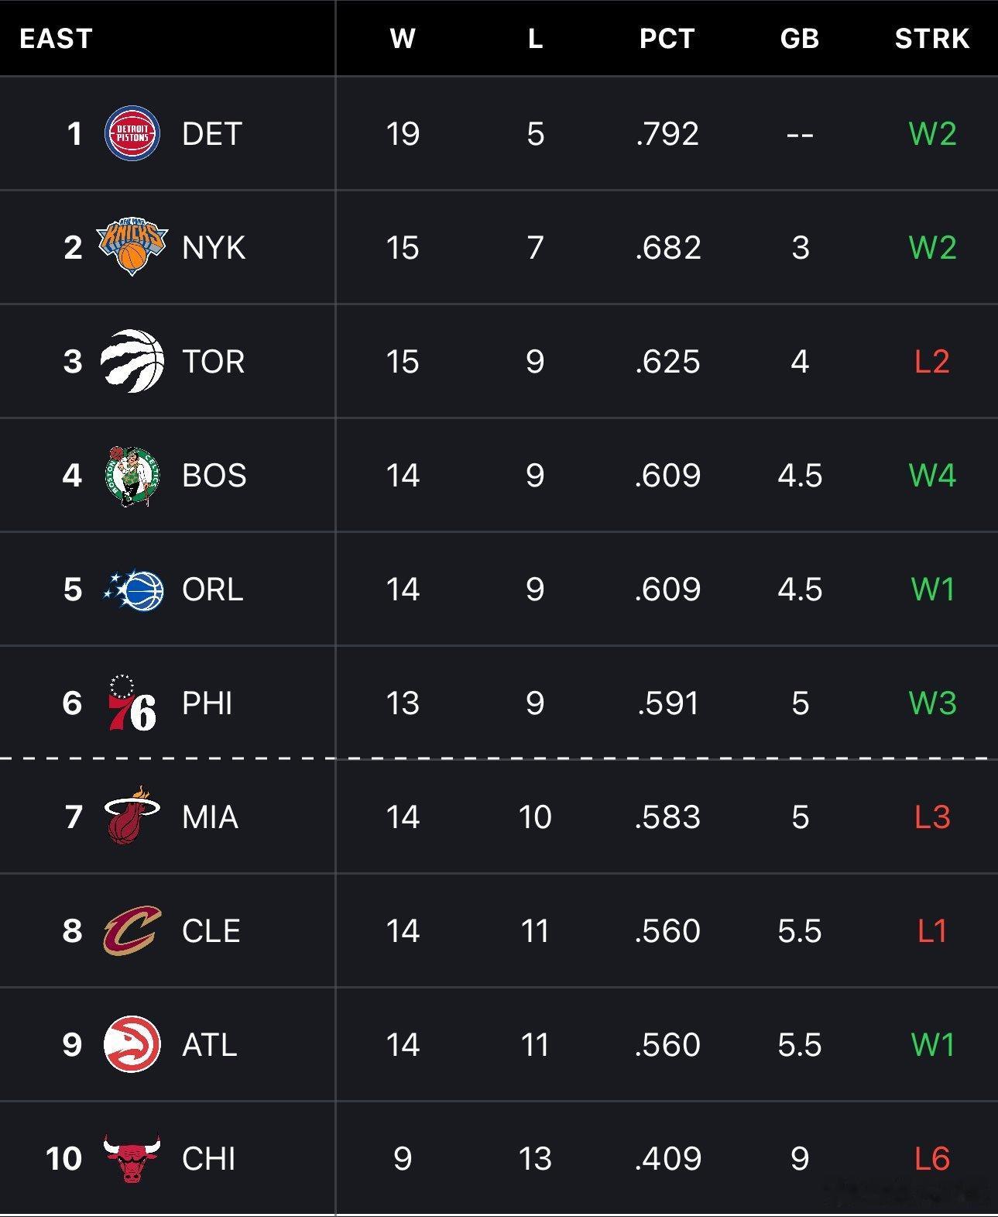The height and width of the screenshot is (1217, 998).
Task: Click Chicago's L6 streak value
Action: pos(932,1159)
